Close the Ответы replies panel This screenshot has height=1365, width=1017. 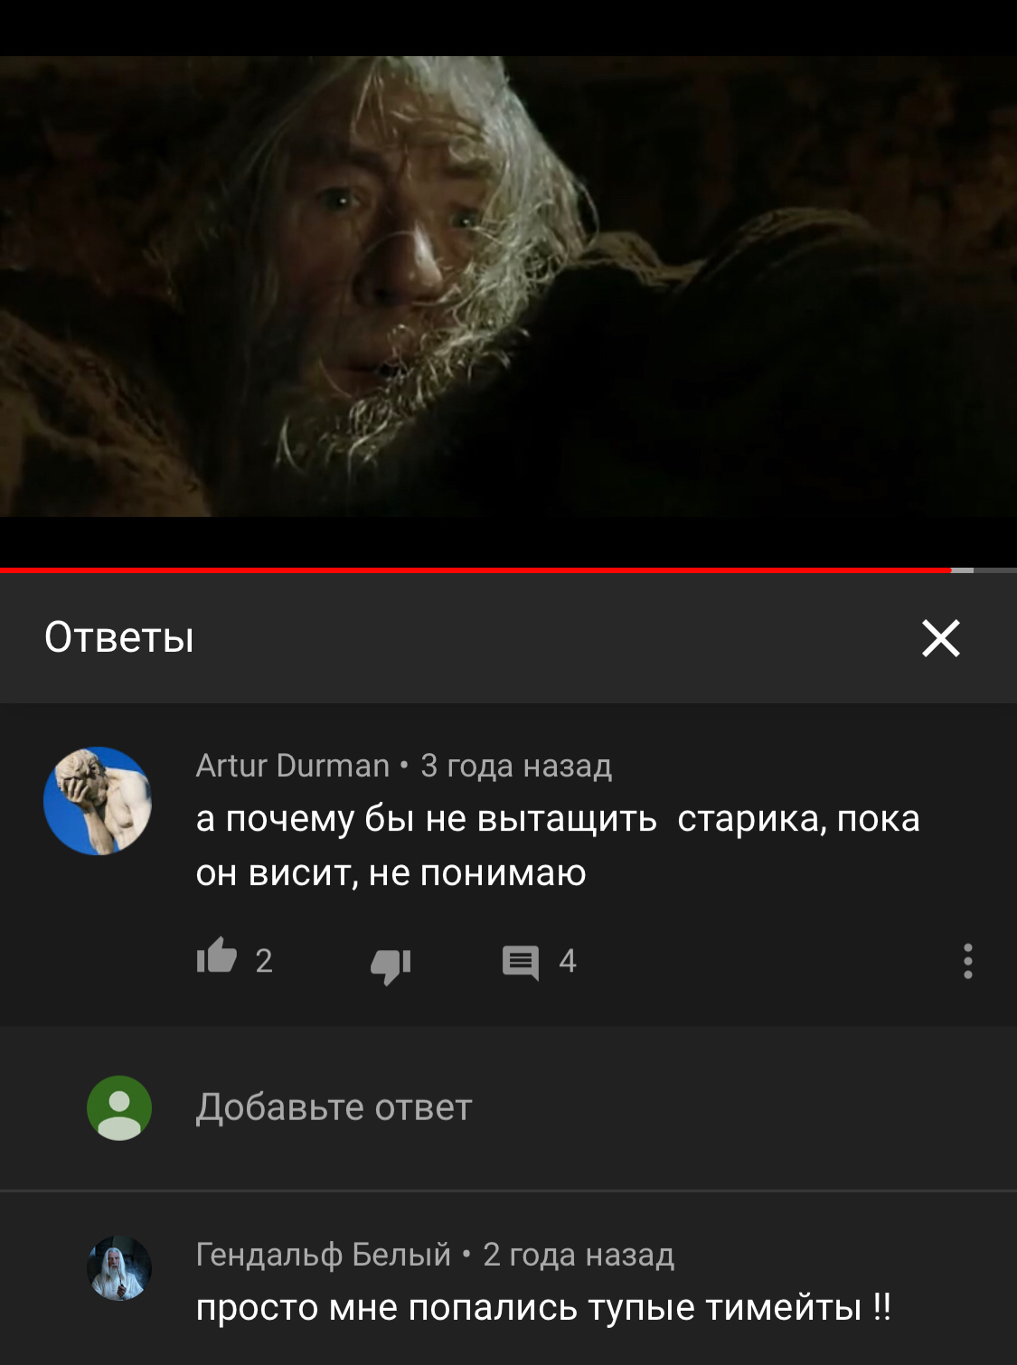940,638
